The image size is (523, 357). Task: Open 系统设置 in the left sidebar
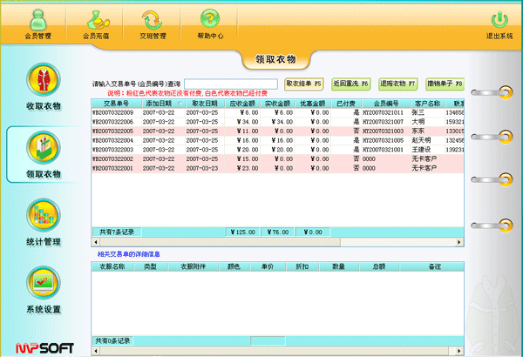point(43,290)
